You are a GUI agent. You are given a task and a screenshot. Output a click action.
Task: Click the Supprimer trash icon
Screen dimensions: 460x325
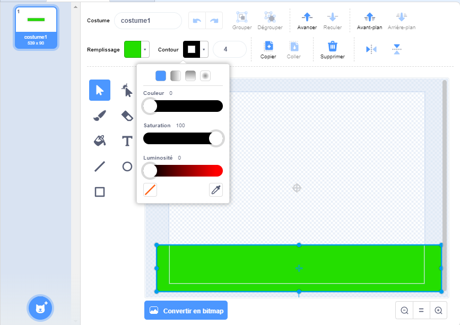332,47
